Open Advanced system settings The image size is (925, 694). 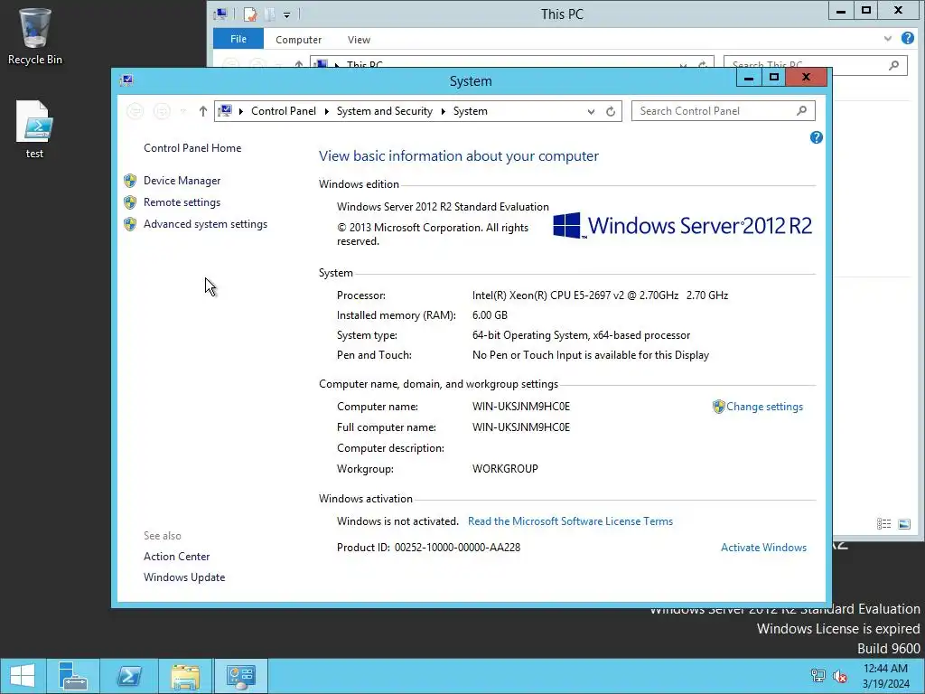point(205,224)
